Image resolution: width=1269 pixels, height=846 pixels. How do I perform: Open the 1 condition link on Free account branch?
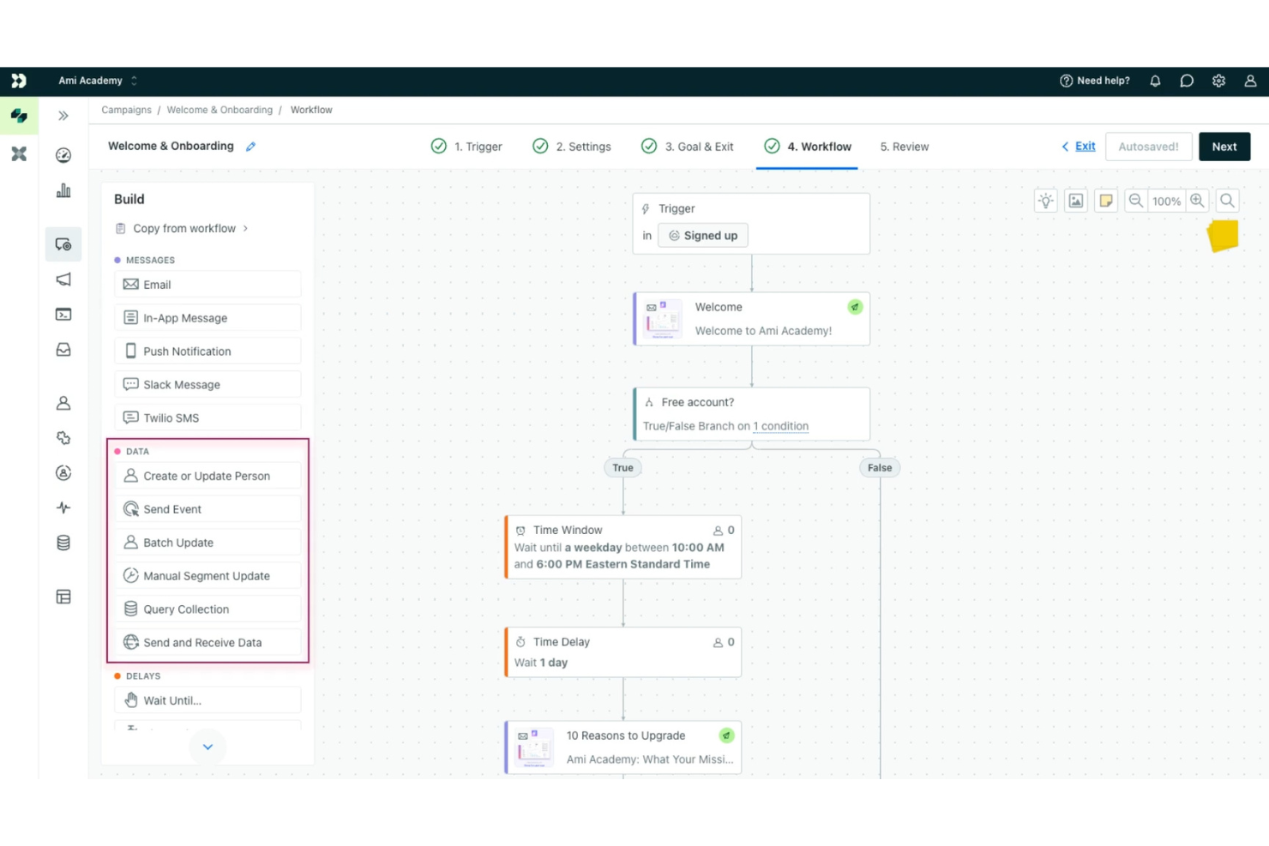[x=780, y=426]
